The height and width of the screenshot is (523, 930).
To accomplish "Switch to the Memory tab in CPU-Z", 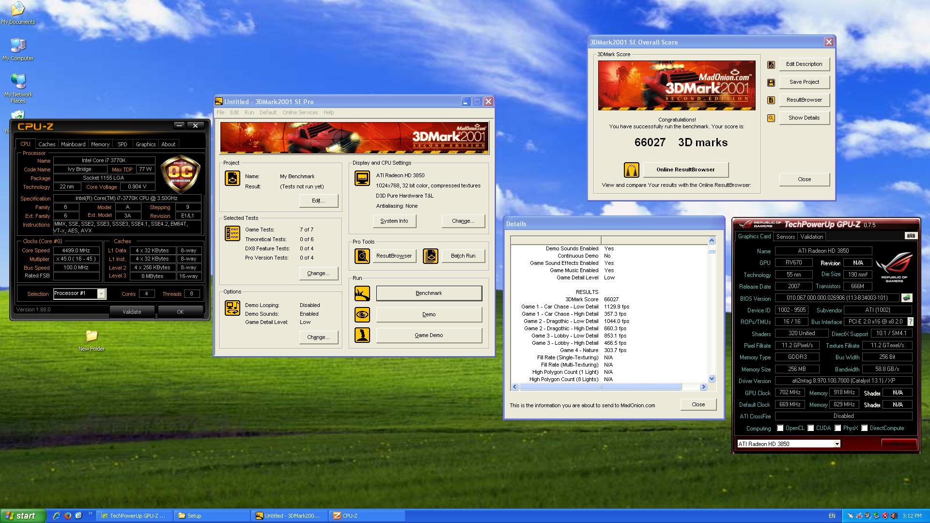I will coord(100,144).
